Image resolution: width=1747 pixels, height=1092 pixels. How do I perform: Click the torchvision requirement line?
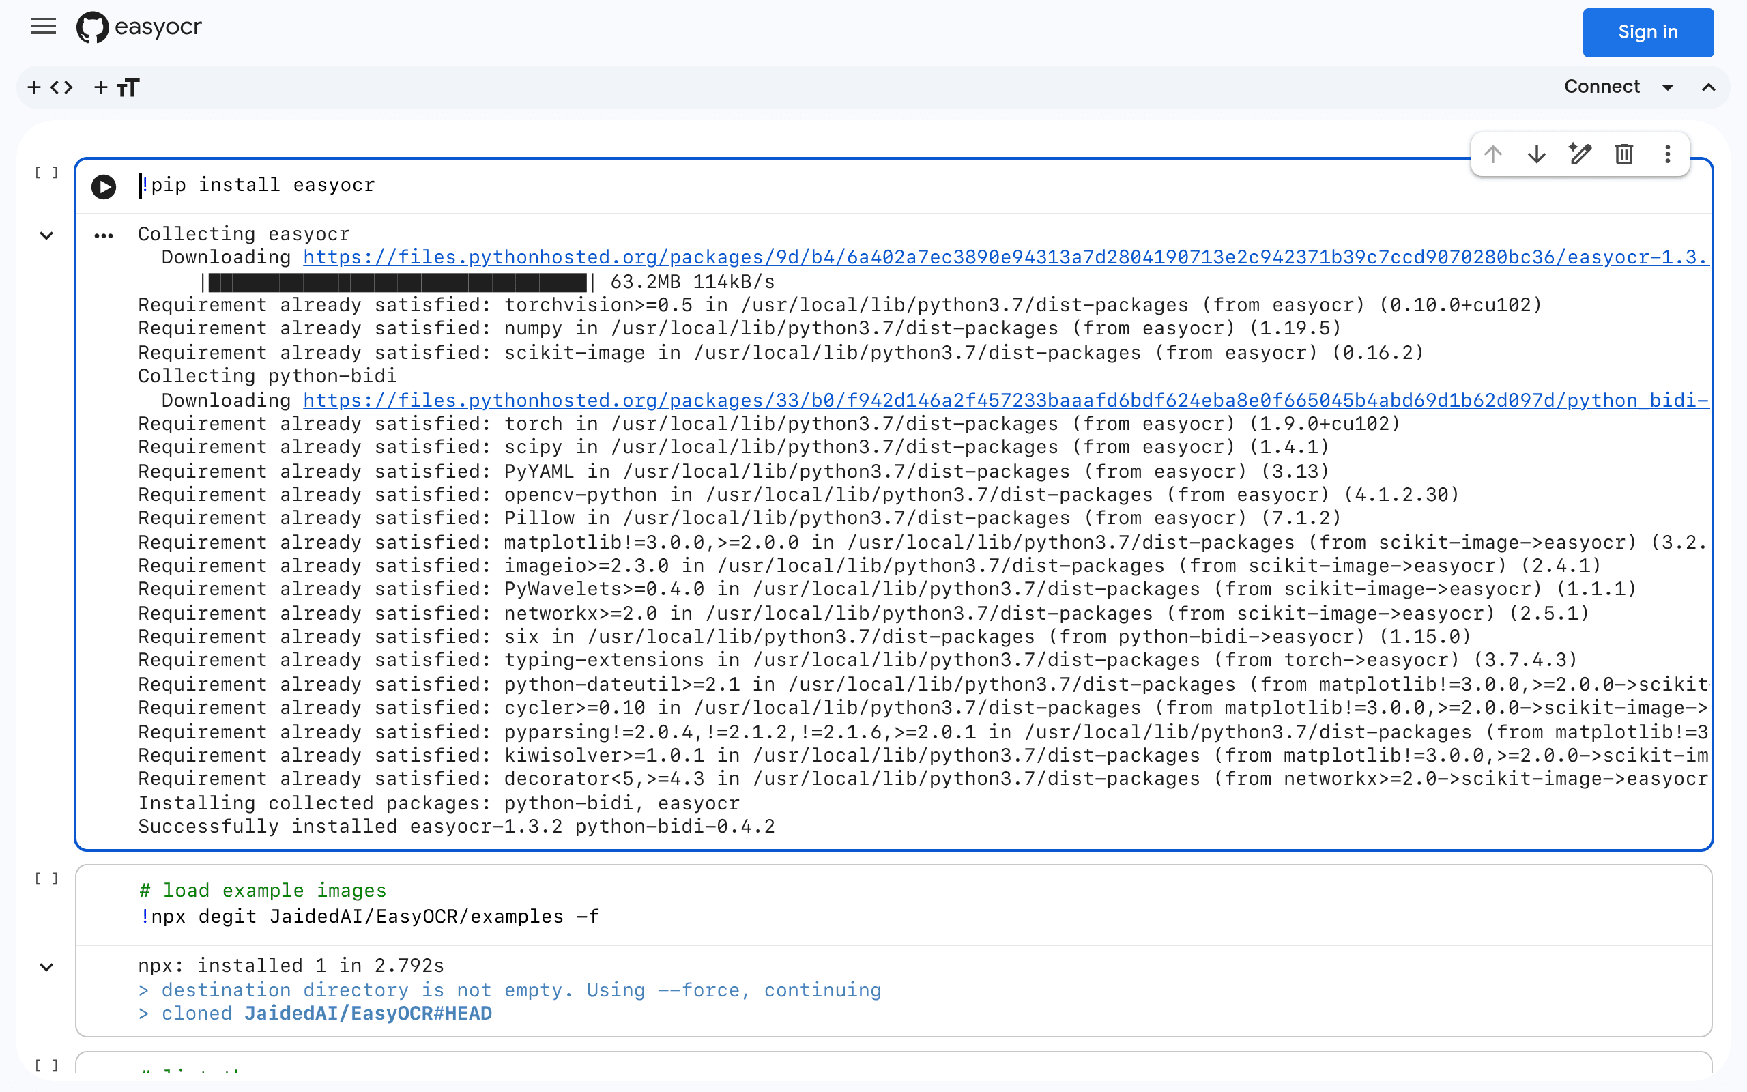click(839, 305)
